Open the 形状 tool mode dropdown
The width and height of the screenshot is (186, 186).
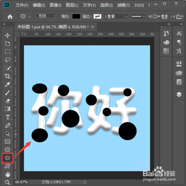pos(47,16)
